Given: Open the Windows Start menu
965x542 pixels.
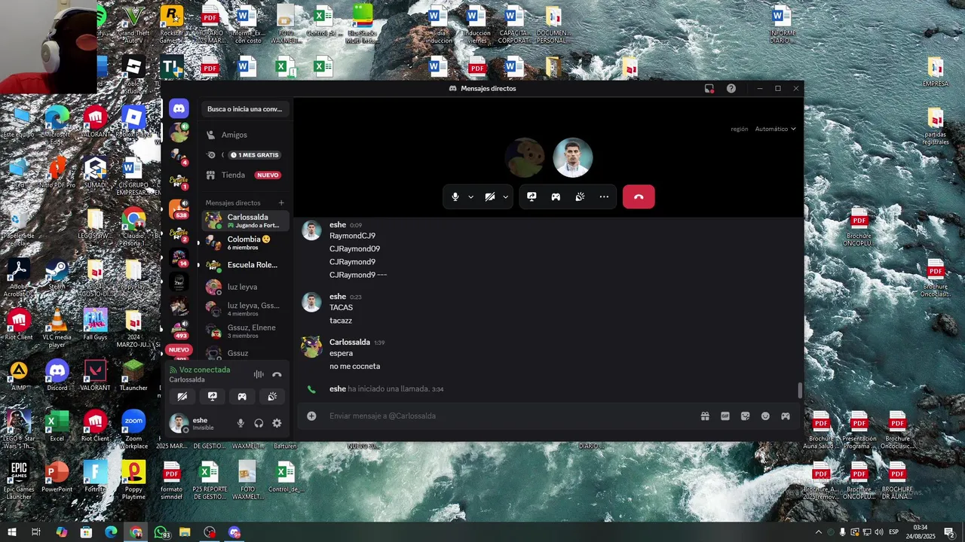Looking at the screenshot, I should tap(11, 532).
